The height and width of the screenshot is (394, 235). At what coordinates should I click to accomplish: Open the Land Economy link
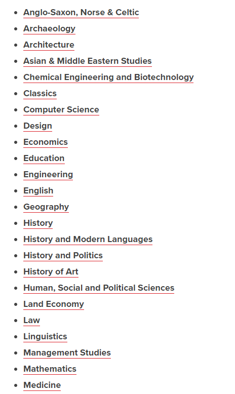tap(54, 304)
